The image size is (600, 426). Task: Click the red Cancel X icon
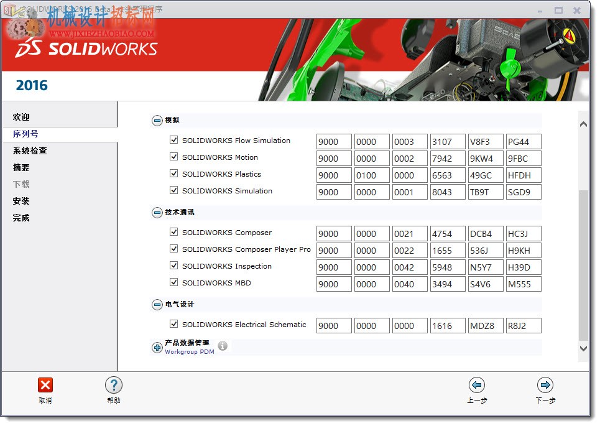tap(45, 385)
